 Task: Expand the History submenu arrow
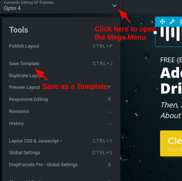point(109,124)
